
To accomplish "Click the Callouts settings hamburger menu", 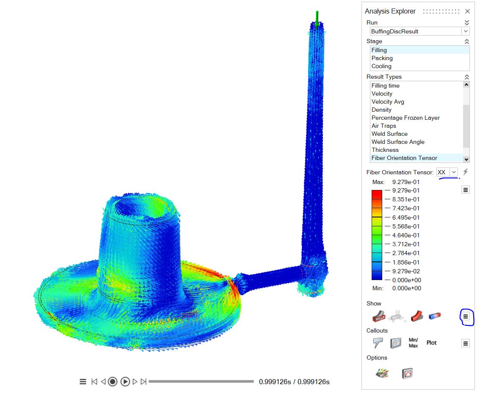I will [465, 343].
